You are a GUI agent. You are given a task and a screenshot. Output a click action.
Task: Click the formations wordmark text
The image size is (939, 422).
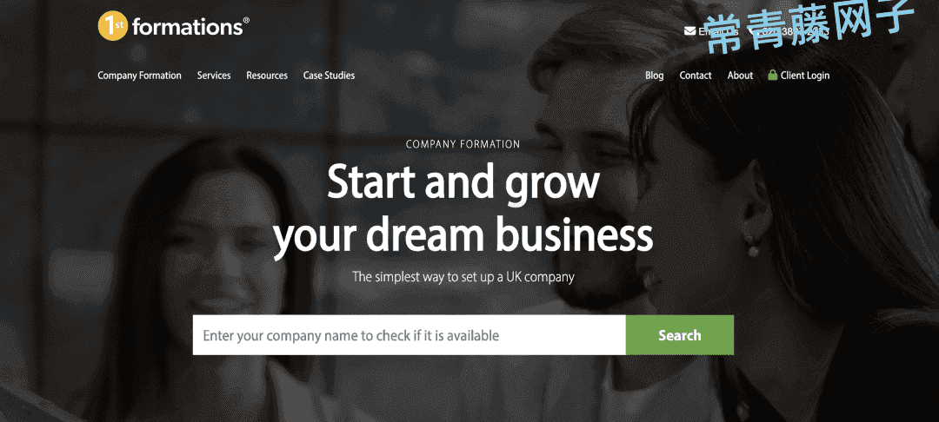click(190, 27)
